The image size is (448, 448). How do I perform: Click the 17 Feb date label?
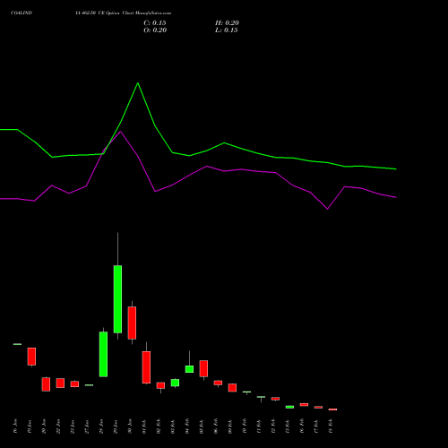click(x=316, y=426)
